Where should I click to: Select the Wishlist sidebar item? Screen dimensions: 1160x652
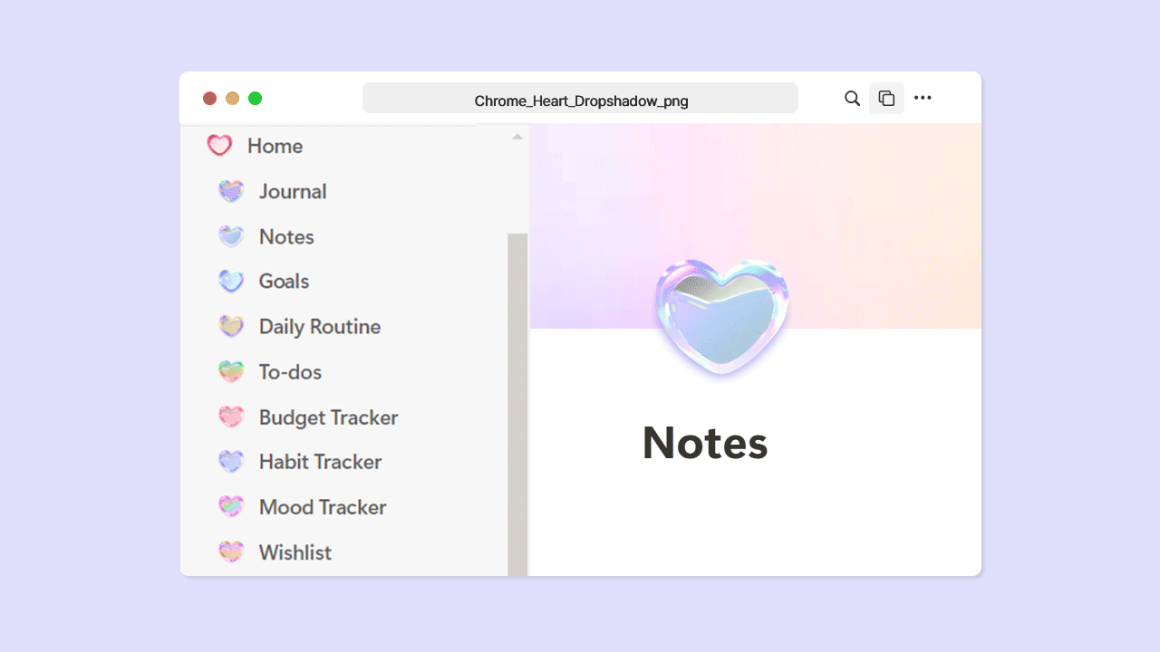coord(295,552)
